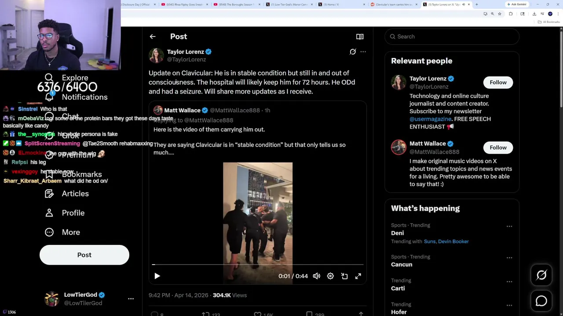Open the @usermagazine link in the bio
This screenshot has height=316, width=563.
pos(430,119)
